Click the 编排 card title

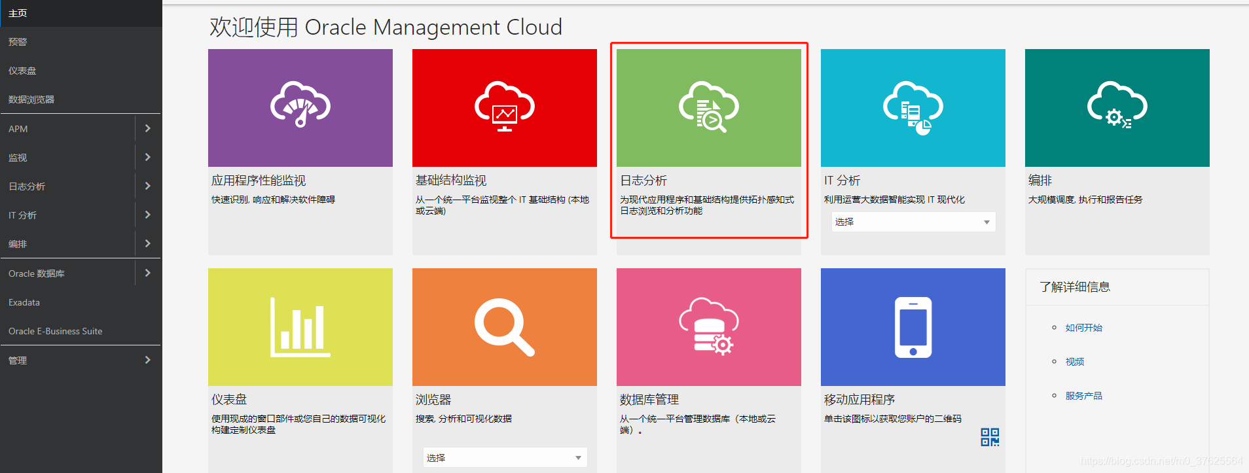[1040, 181]
